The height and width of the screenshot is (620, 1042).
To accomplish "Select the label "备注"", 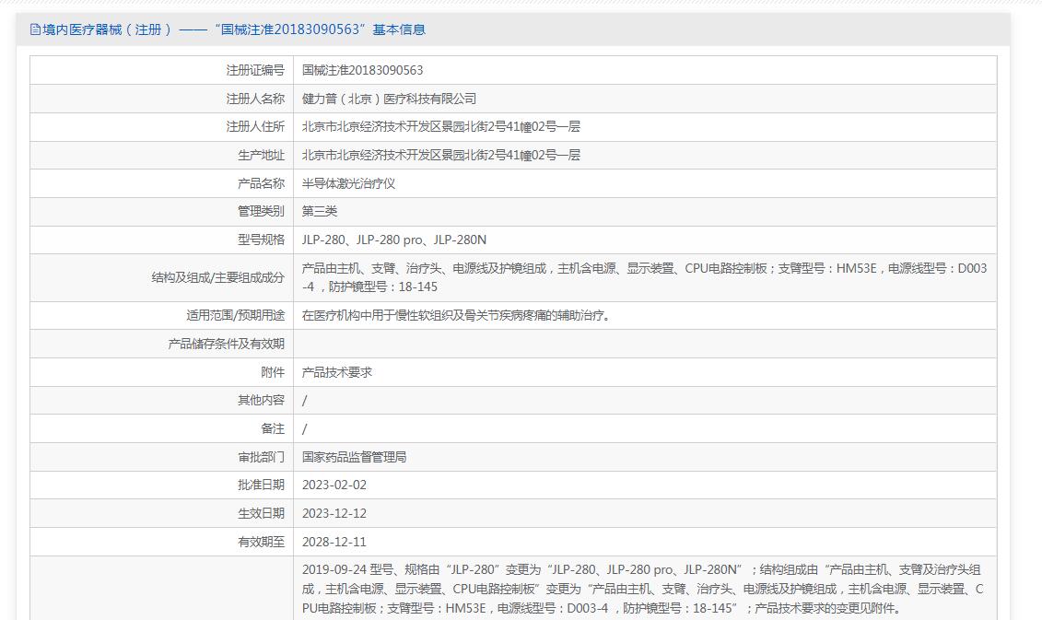I will [x=273, y=428].
